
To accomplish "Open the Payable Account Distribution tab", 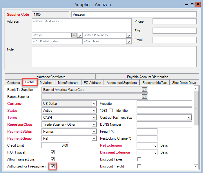I will pyautogui.click(x=147, y=77).
